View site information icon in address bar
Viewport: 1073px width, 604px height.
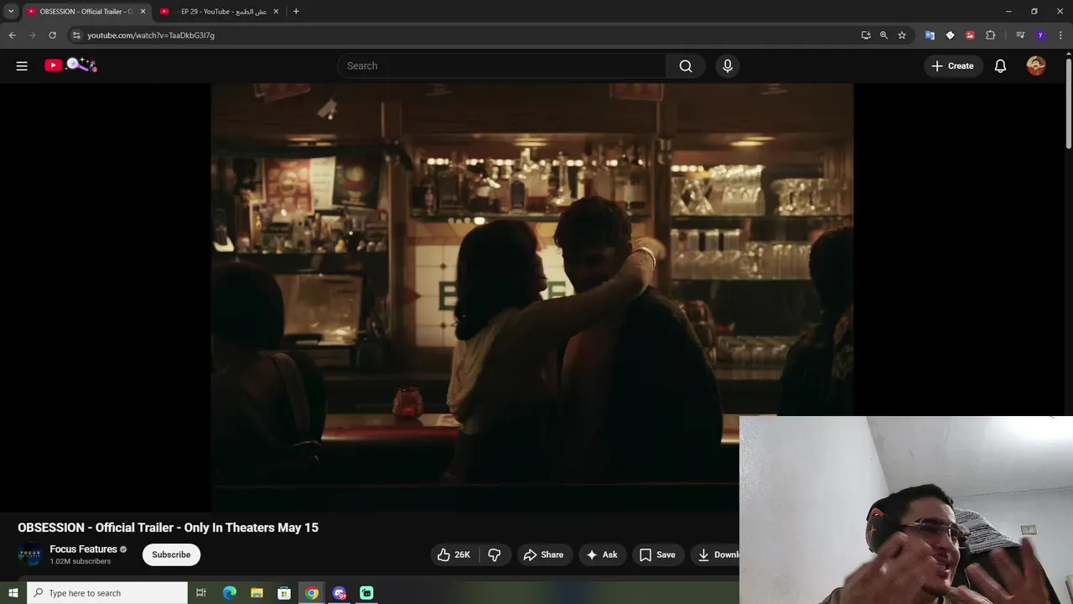click(76, 35)
